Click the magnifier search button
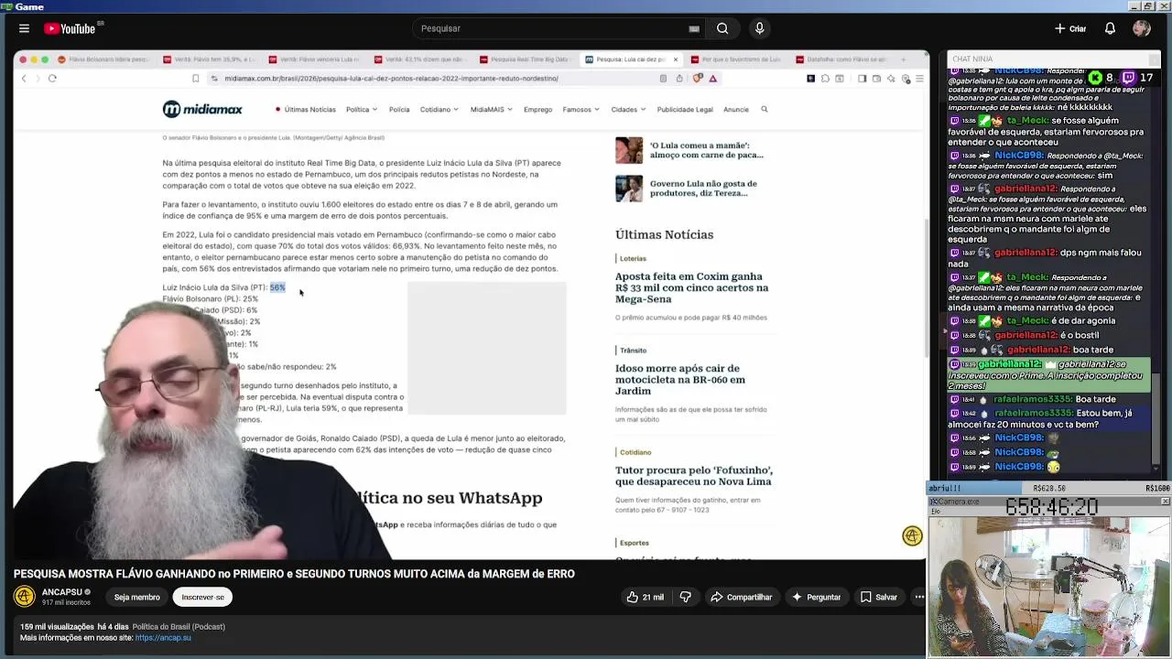Viewport: 1172px width, 659px height. click(x=722, y=28)
